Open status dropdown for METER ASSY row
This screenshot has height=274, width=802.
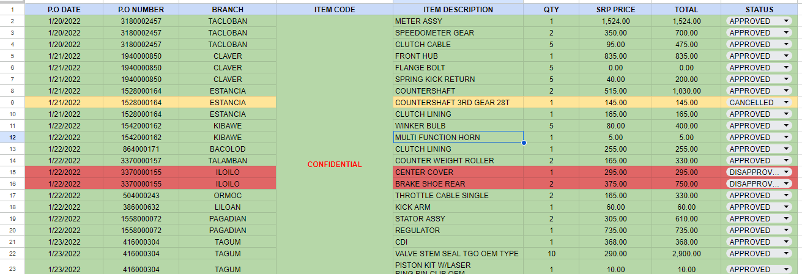coord(785,21)
